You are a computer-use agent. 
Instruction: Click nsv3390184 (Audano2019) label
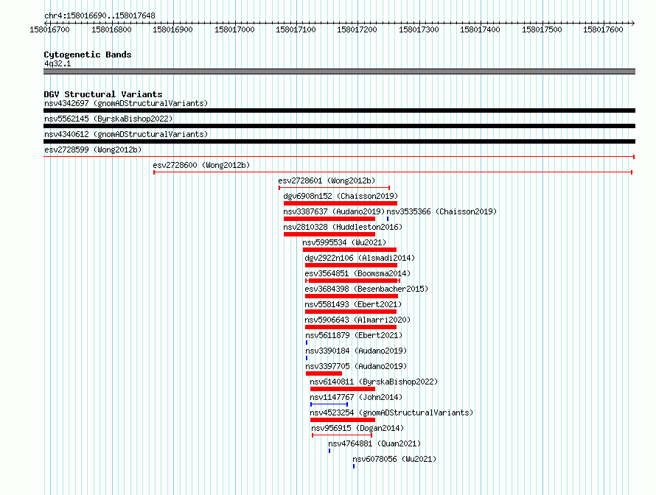coord(356,351)
